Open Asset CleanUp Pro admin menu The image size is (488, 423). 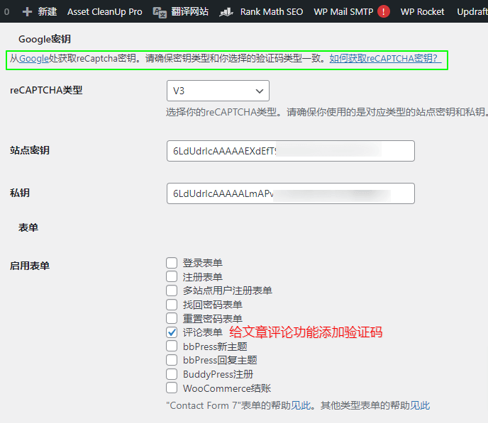point(104,12)
